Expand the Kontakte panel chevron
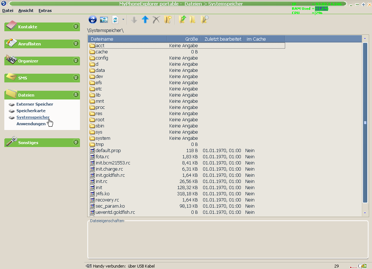The height and width of the screenshot is (269, 372). [x=76, y=26]
